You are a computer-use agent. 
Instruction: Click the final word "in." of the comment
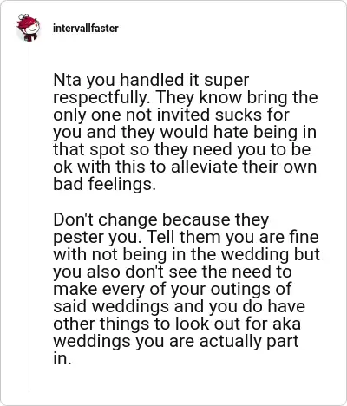click(x=62, y=358)
